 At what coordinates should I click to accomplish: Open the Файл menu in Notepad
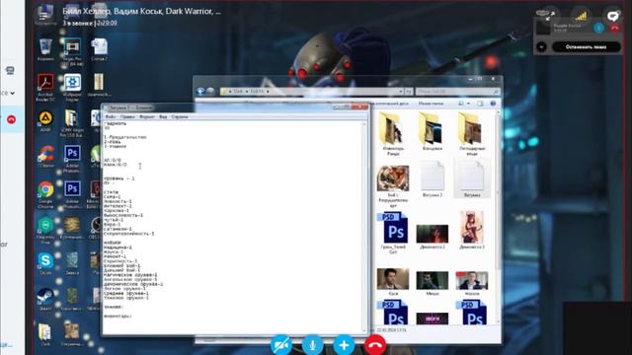(111, 116)
